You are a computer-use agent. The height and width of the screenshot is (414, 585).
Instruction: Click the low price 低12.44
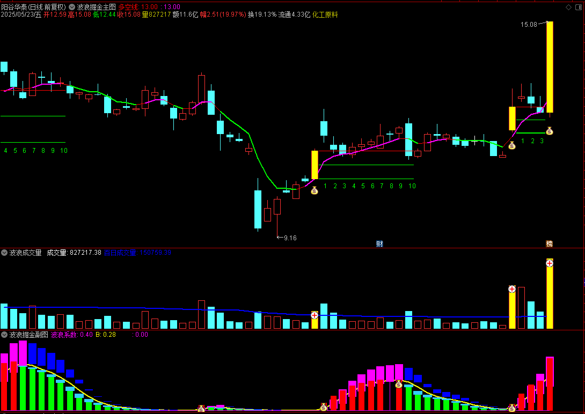[x=105, y=14]
